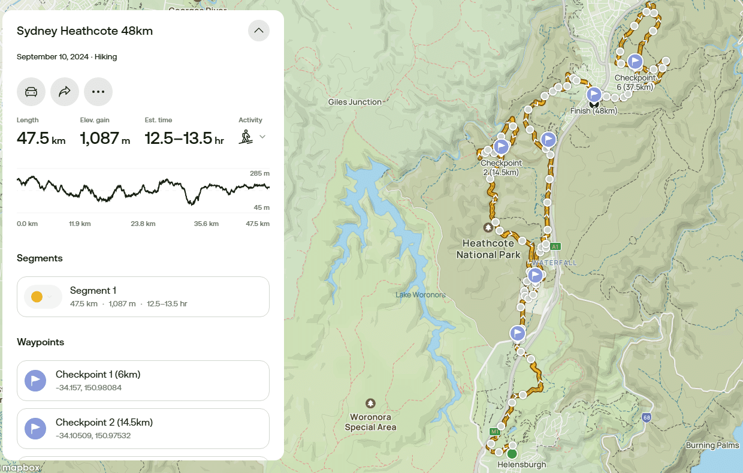
Task: Click the Waypoints section heading
Action: point(40,342)
